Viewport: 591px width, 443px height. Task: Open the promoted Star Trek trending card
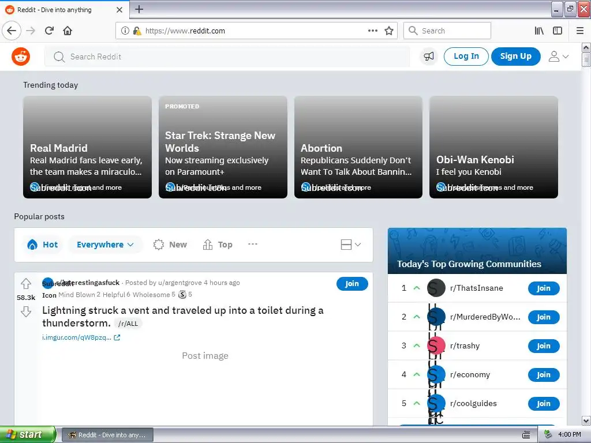pyautogui.click(x=223, y=147)
